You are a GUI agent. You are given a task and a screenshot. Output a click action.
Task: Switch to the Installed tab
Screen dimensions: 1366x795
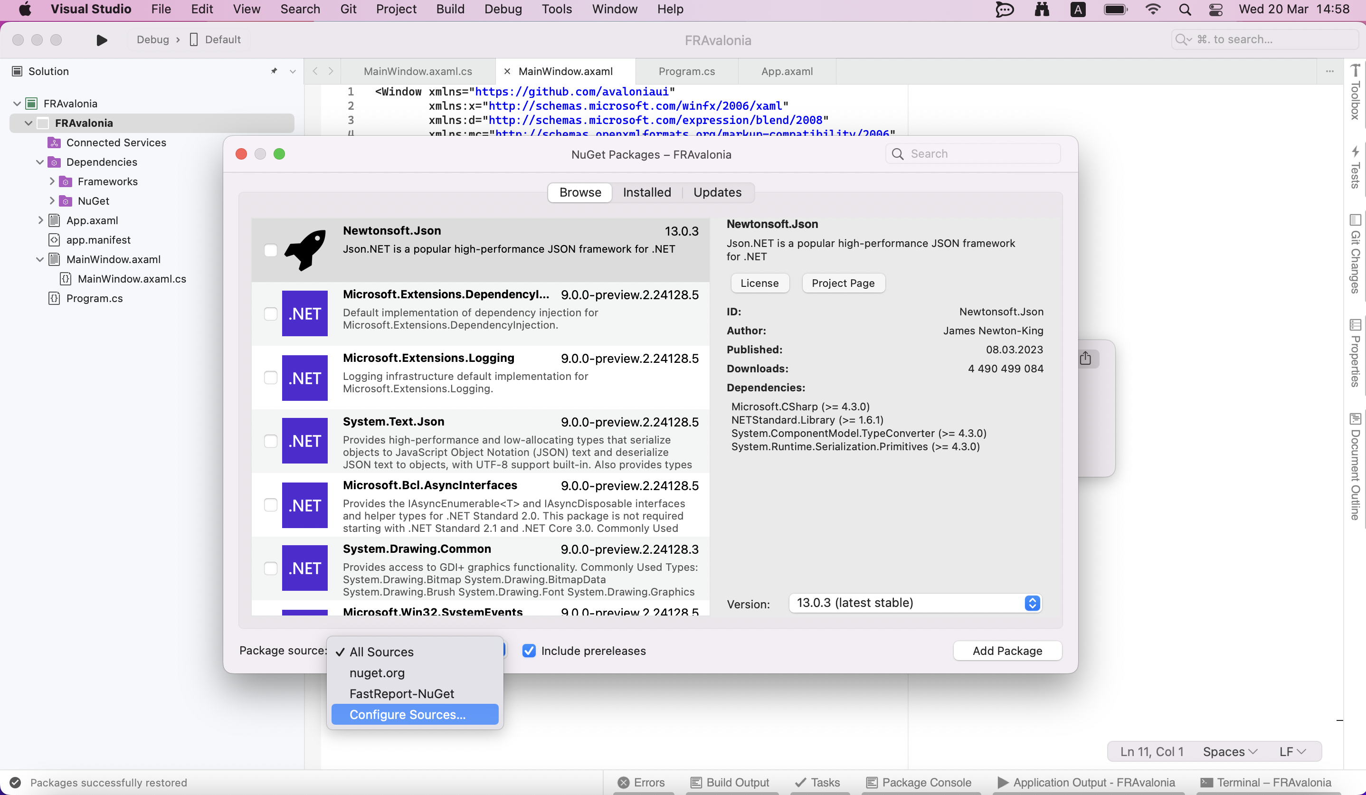(x=647, y=192)
